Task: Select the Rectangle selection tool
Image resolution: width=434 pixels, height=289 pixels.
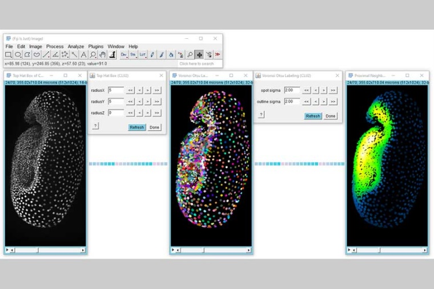Action: (x=9, y=55)
